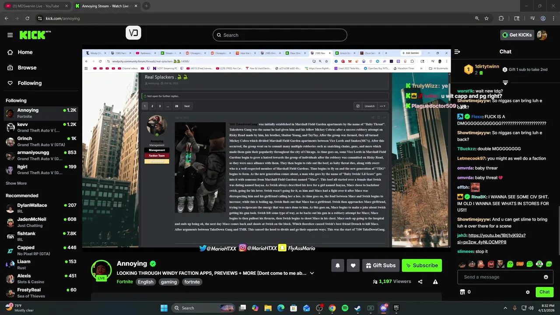Open Discord from the taskbar
The image size is (560, 315).
point(383,308)
